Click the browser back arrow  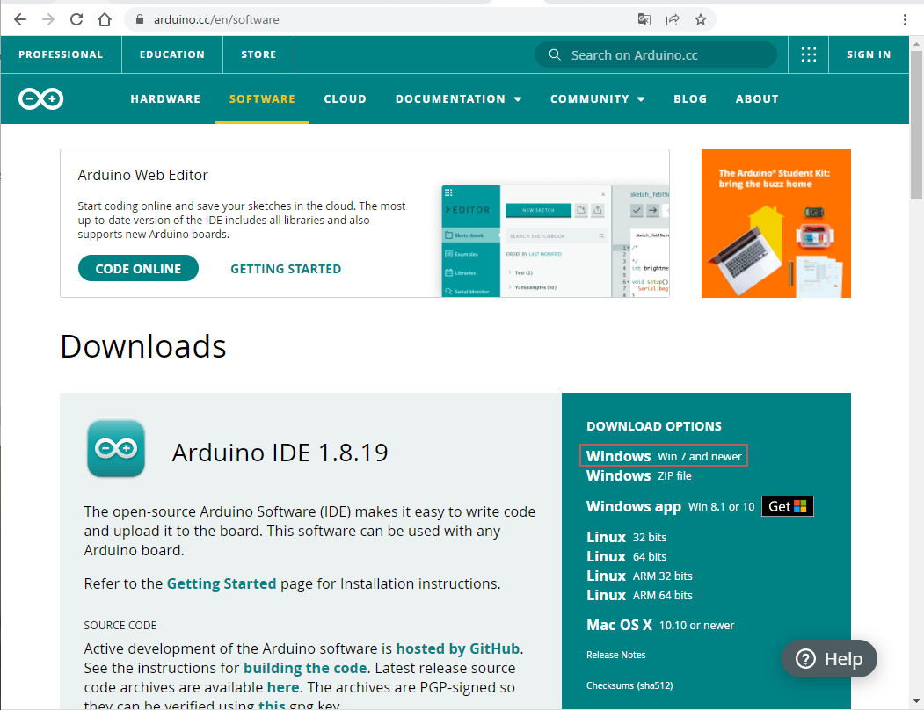(x=20, y=19)
